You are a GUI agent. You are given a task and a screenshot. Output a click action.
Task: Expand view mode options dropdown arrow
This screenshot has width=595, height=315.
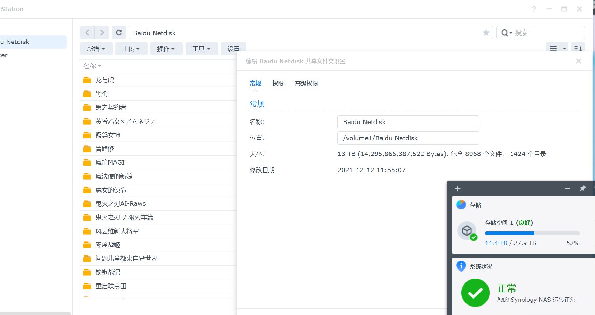tap(564, 49)
